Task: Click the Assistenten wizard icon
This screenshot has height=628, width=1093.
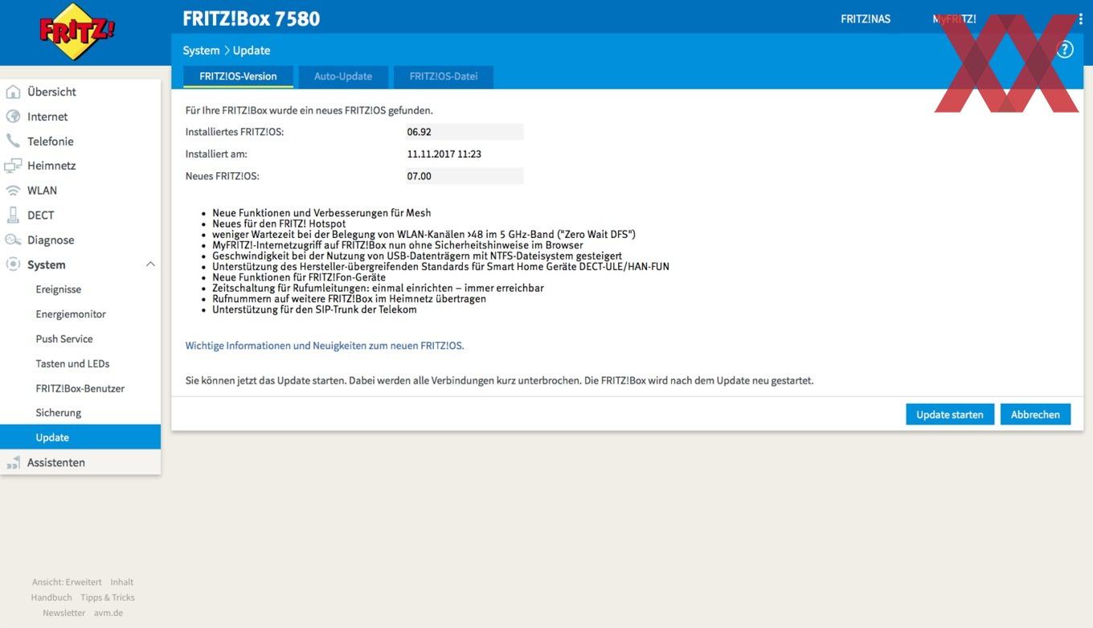Action: click(13, 462)
